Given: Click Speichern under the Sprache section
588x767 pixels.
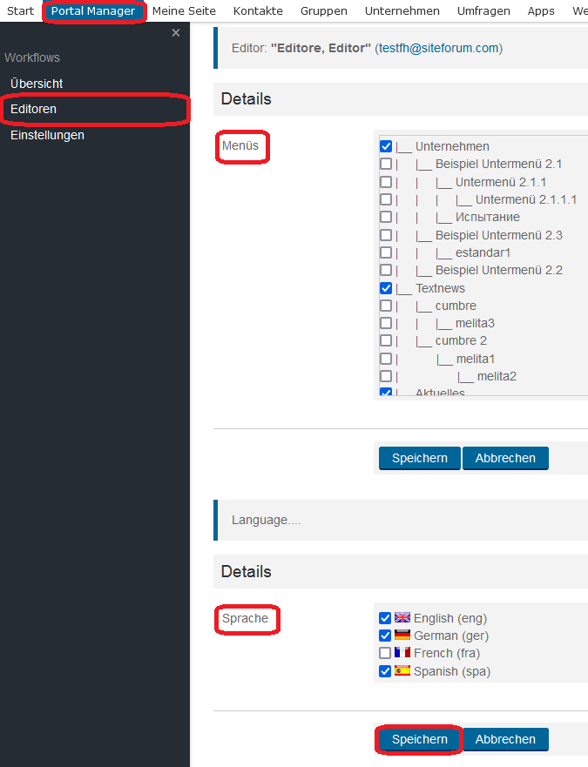Looking at the screenshot, I should [x=420, y=739].
